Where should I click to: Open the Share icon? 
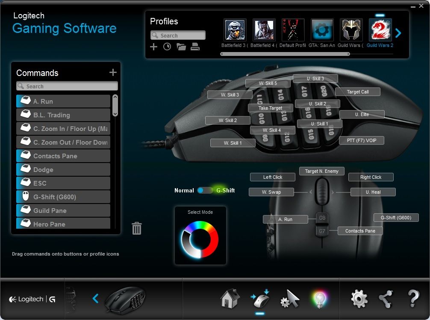click(x=386, y=299)
